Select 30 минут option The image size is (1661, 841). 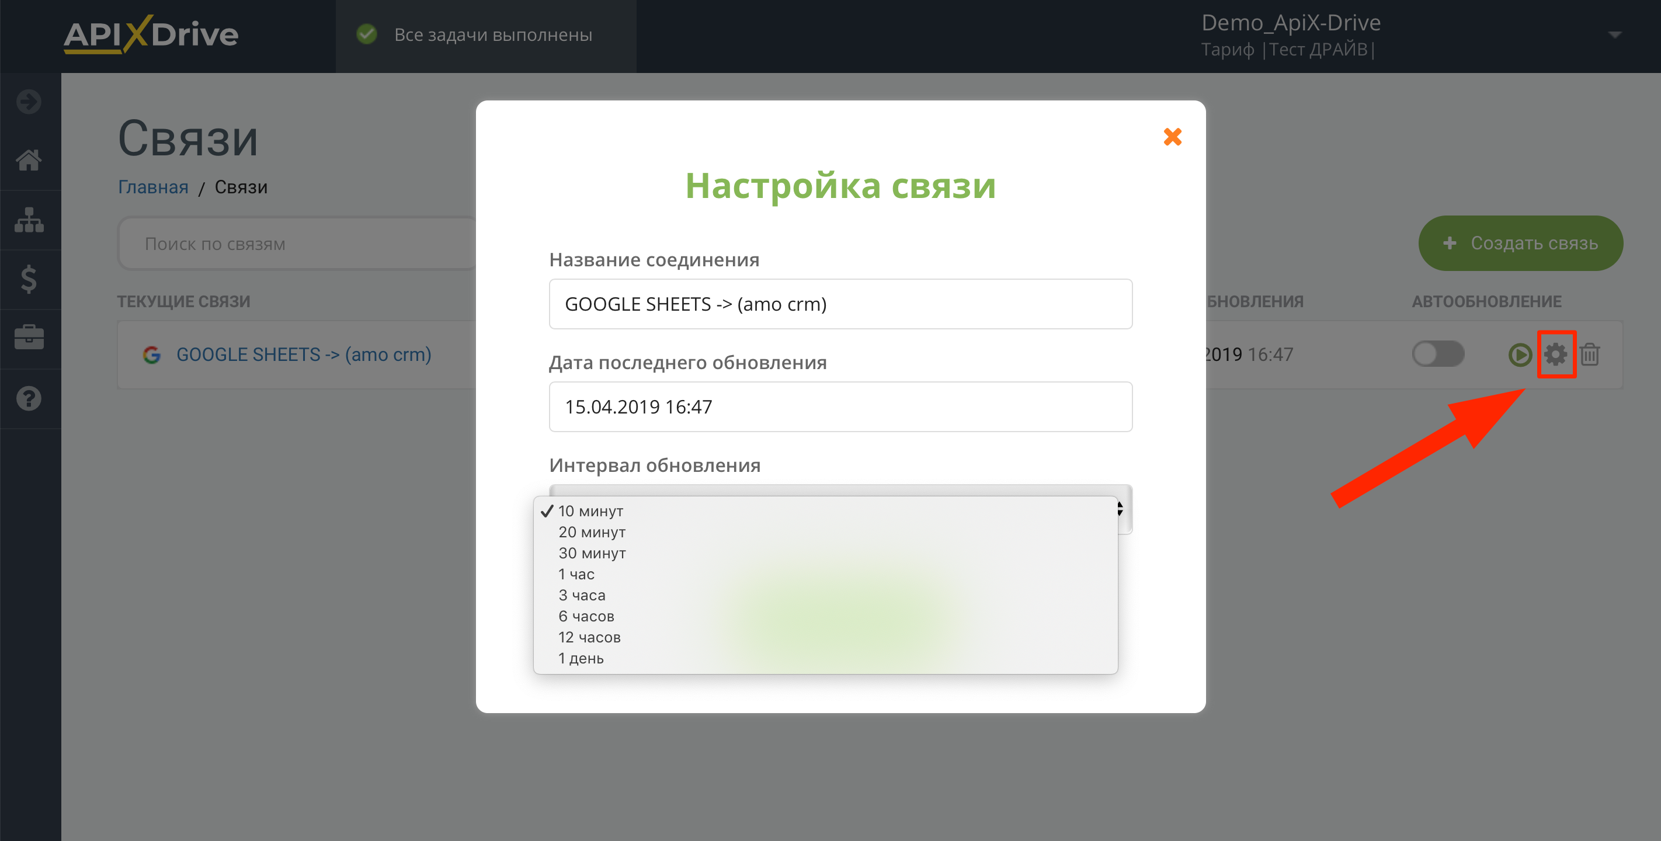pos(825,552)
